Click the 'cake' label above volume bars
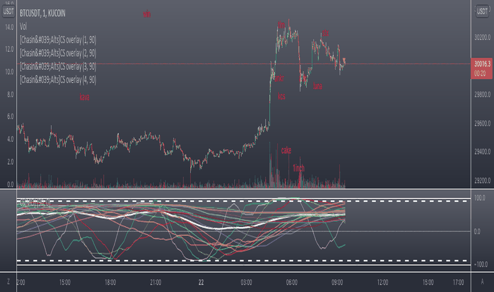The image size is (494, 292). (286, 150)
